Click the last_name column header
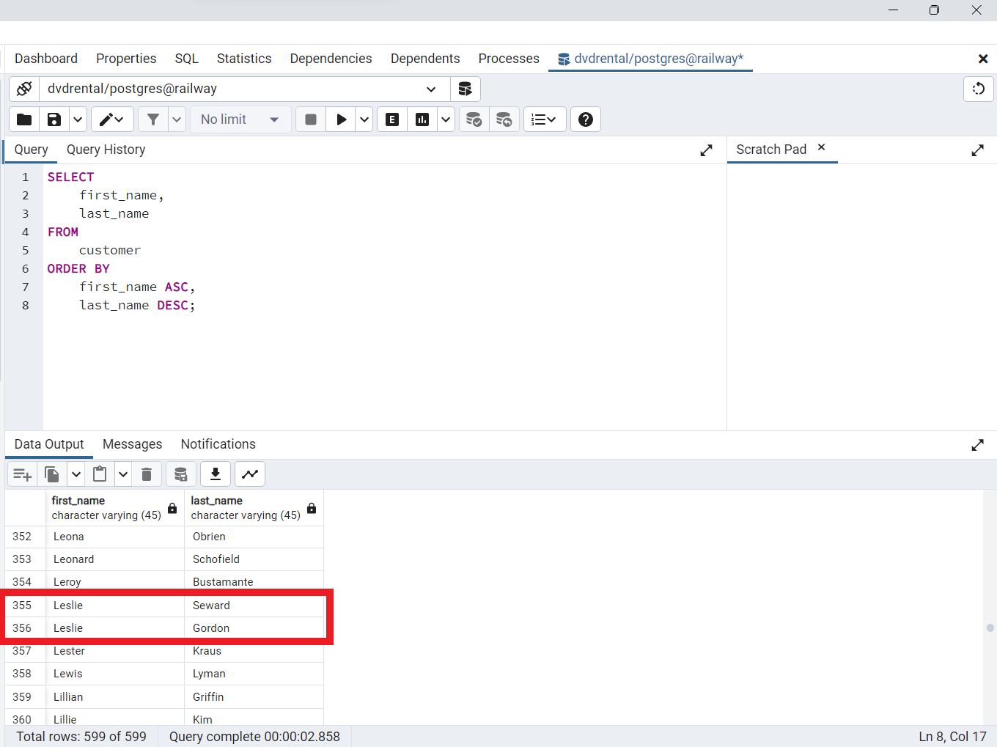This screenshot has height=747, width=997. (x=254, y=507)
